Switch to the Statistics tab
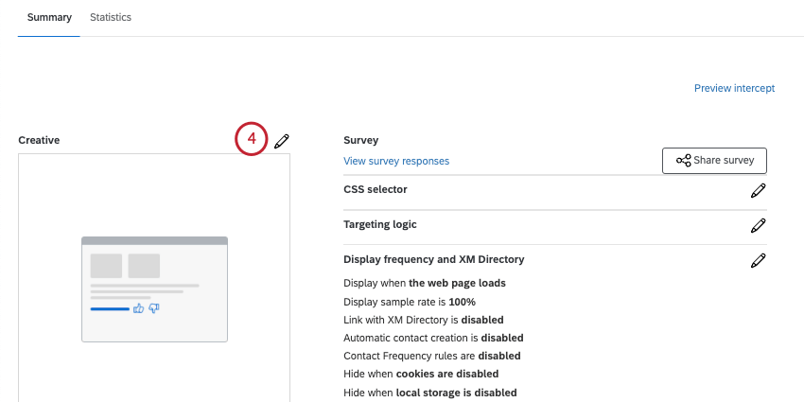 (x=111, y=17)
